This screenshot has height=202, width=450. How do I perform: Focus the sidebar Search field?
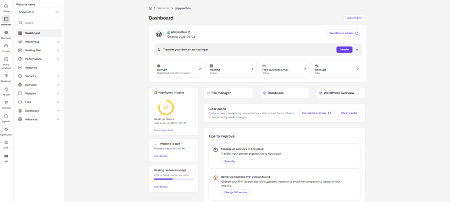pos(39,23)
